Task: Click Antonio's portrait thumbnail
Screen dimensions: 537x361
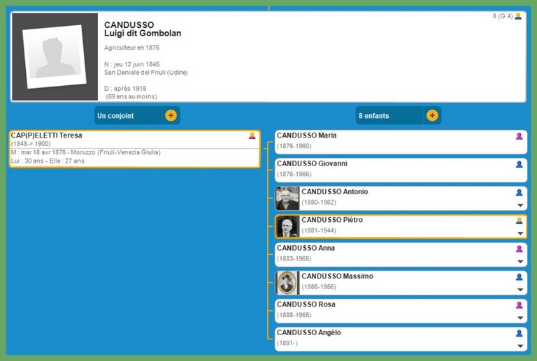Action: tap(287, 198)
